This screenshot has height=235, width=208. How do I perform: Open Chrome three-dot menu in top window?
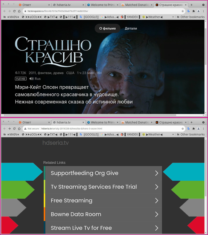203,11
